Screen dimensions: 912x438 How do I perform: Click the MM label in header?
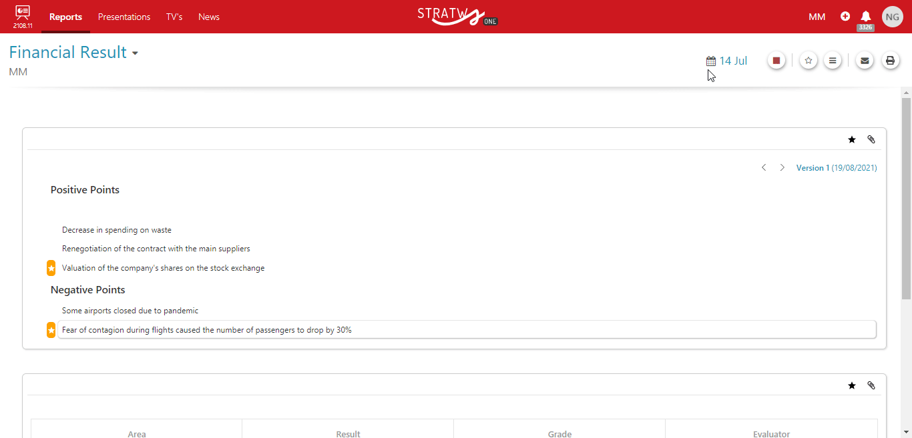coord(817,17)
